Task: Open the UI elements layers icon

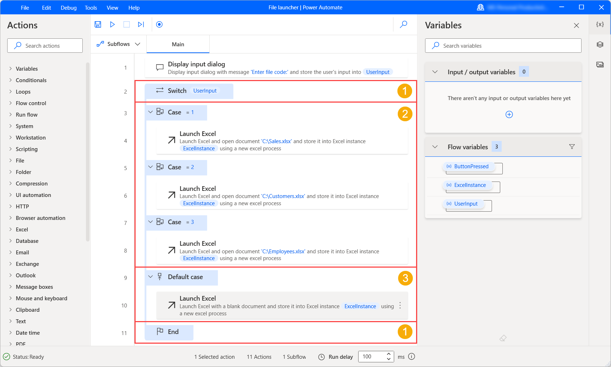Action: coord(600,44)
